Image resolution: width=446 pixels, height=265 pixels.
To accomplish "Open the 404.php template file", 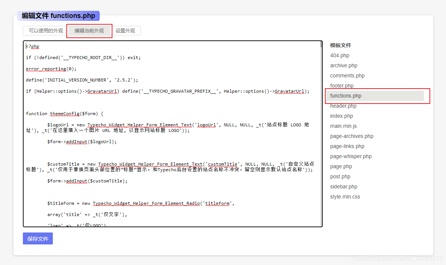I will (340, 55).
